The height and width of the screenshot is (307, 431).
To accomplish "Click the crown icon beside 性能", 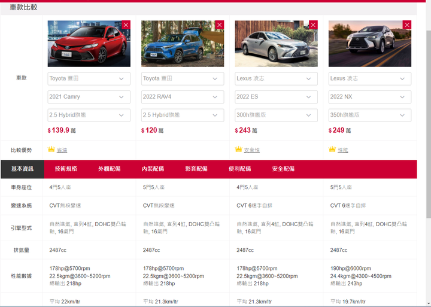I will pyautogui.click(x=332, y=149).
